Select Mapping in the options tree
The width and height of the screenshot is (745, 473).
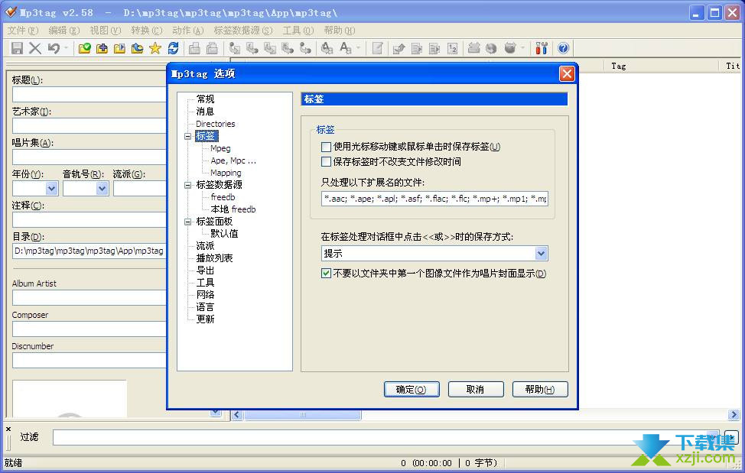click(x=226, y=173)
